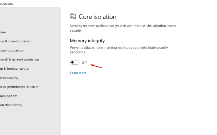Screen dimensions: 217x135
Task: Open Firewall & network protection
Action: point(19,59)
